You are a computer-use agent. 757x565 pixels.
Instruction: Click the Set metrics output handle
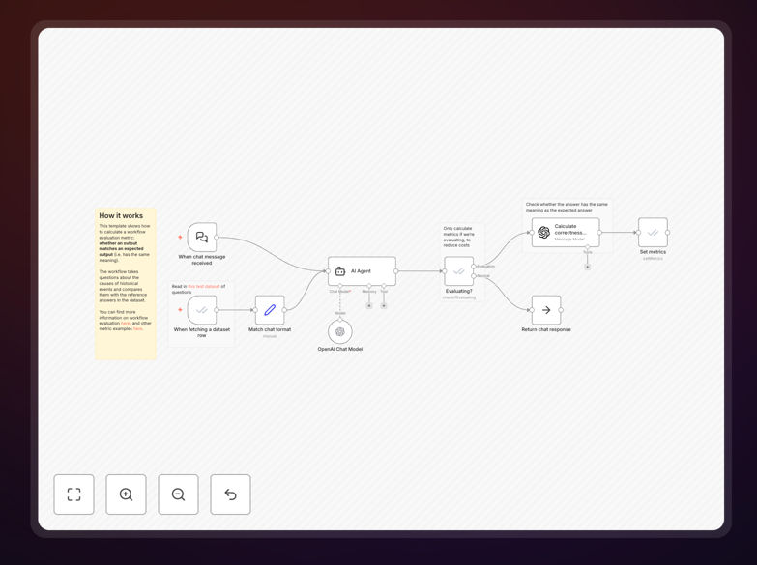coord(668,232)
